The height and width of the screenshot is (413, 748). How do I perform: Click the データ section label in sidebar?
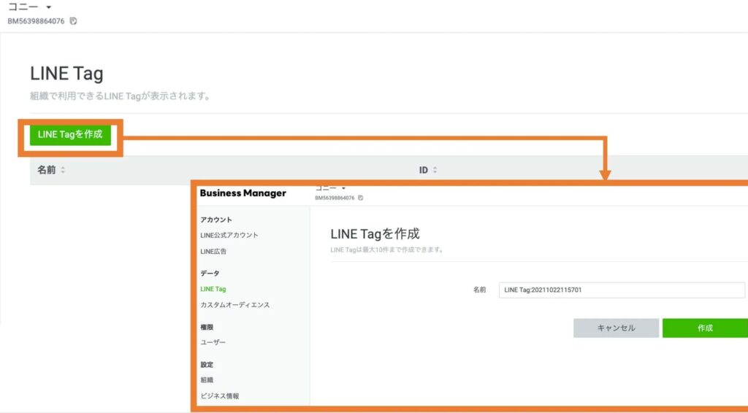tap(210, 274)
